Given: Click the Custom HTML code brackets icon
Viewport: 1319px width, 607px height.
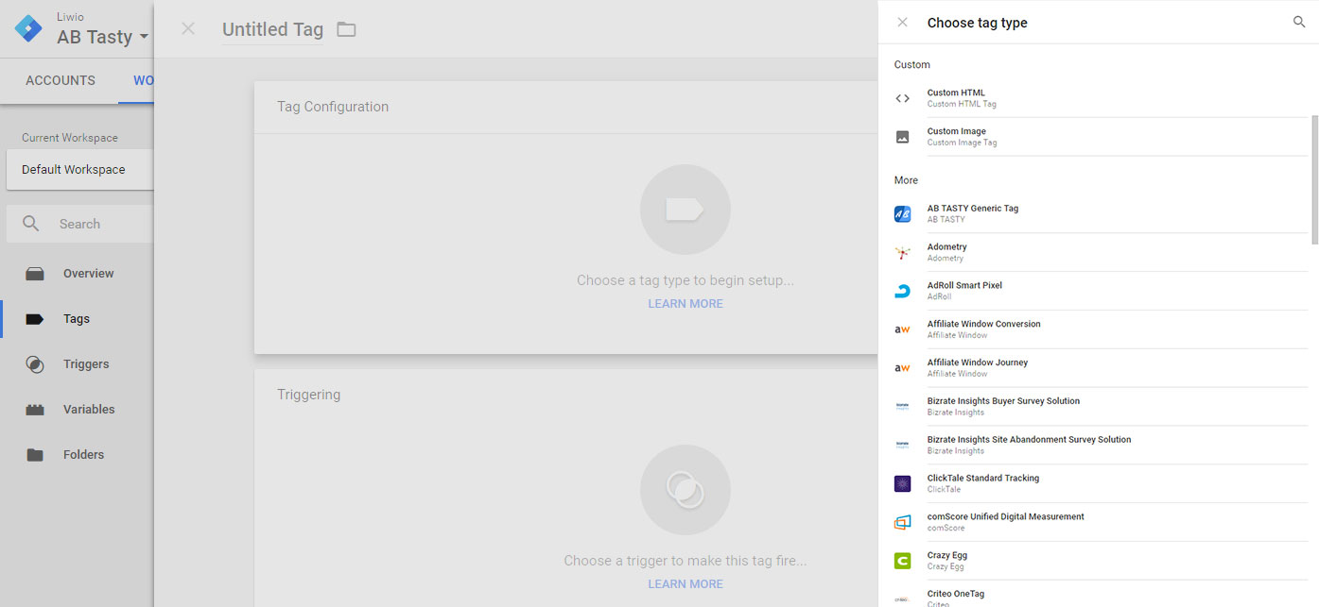Looking at the screenshot, I should tap(903, 98).
